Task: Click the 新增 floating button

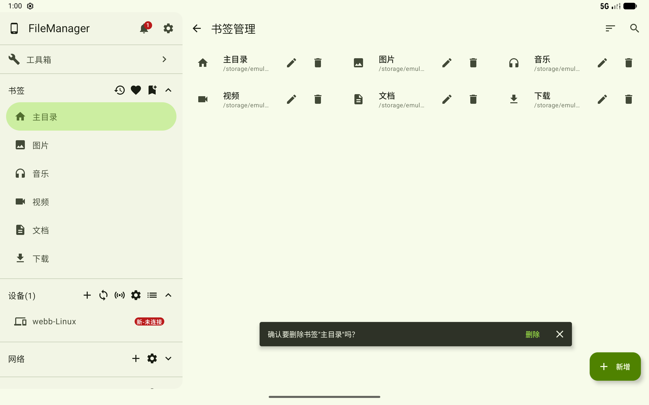Action: coord(615,367)
